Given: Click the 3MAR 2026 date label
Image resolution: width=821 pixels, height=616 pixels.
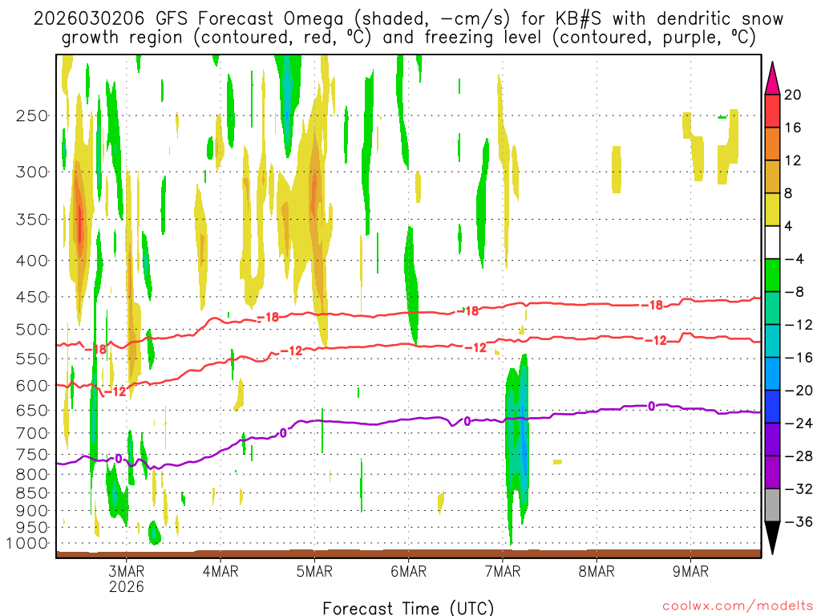Looking at the screenshot, I should click(127, 578).
